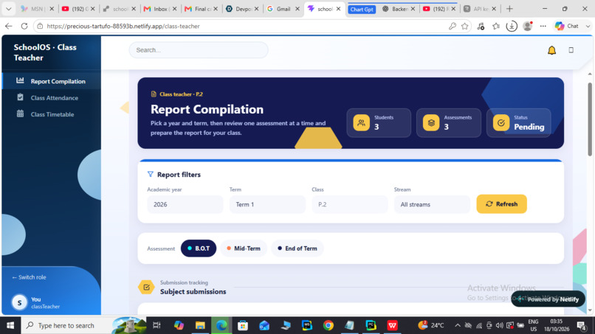Click the Subject submissions checklist icon

(146, 287)
